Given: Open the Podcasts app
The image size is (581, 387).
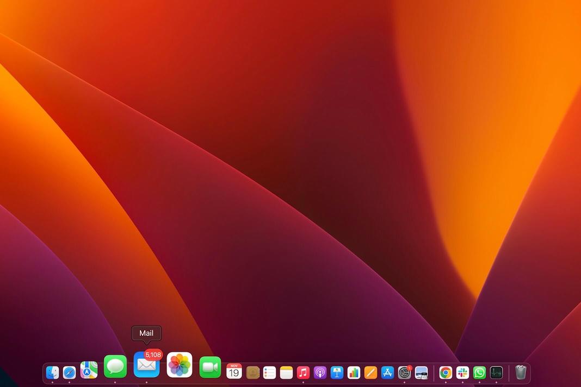Looking at the screenshot, I should tap(320, 372).
